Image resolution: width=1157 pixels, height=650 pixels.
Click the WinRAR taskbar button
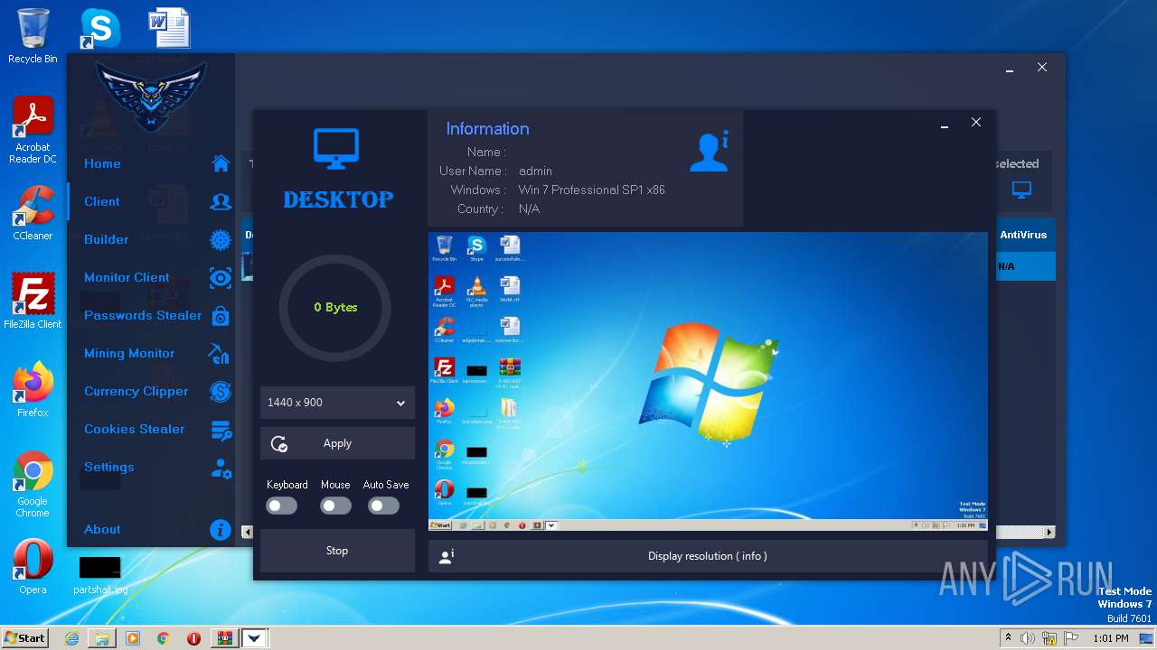pos(223,638)
